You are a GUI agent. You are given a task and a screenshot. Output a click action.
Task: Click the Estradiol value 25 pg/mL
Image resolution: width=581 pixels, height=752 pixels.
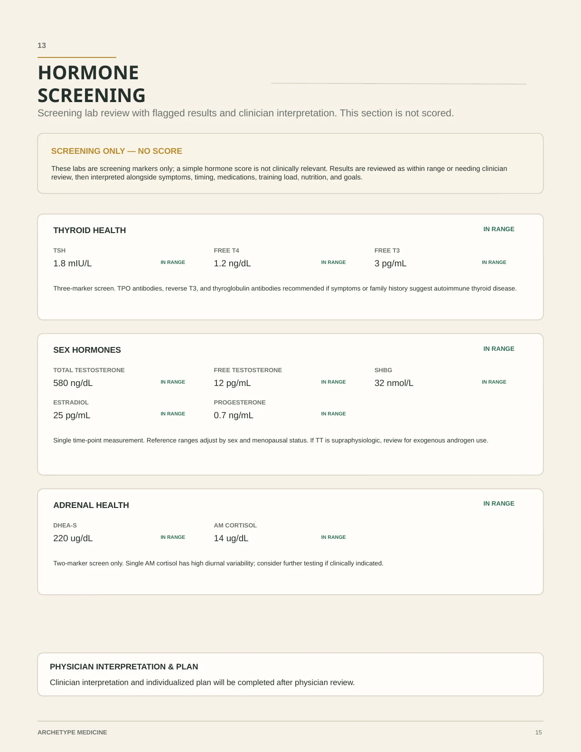tap(72, 415)
